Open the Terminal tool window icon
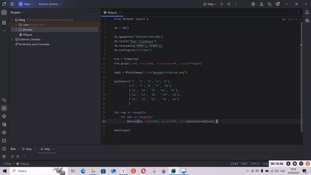 (4, 140)
